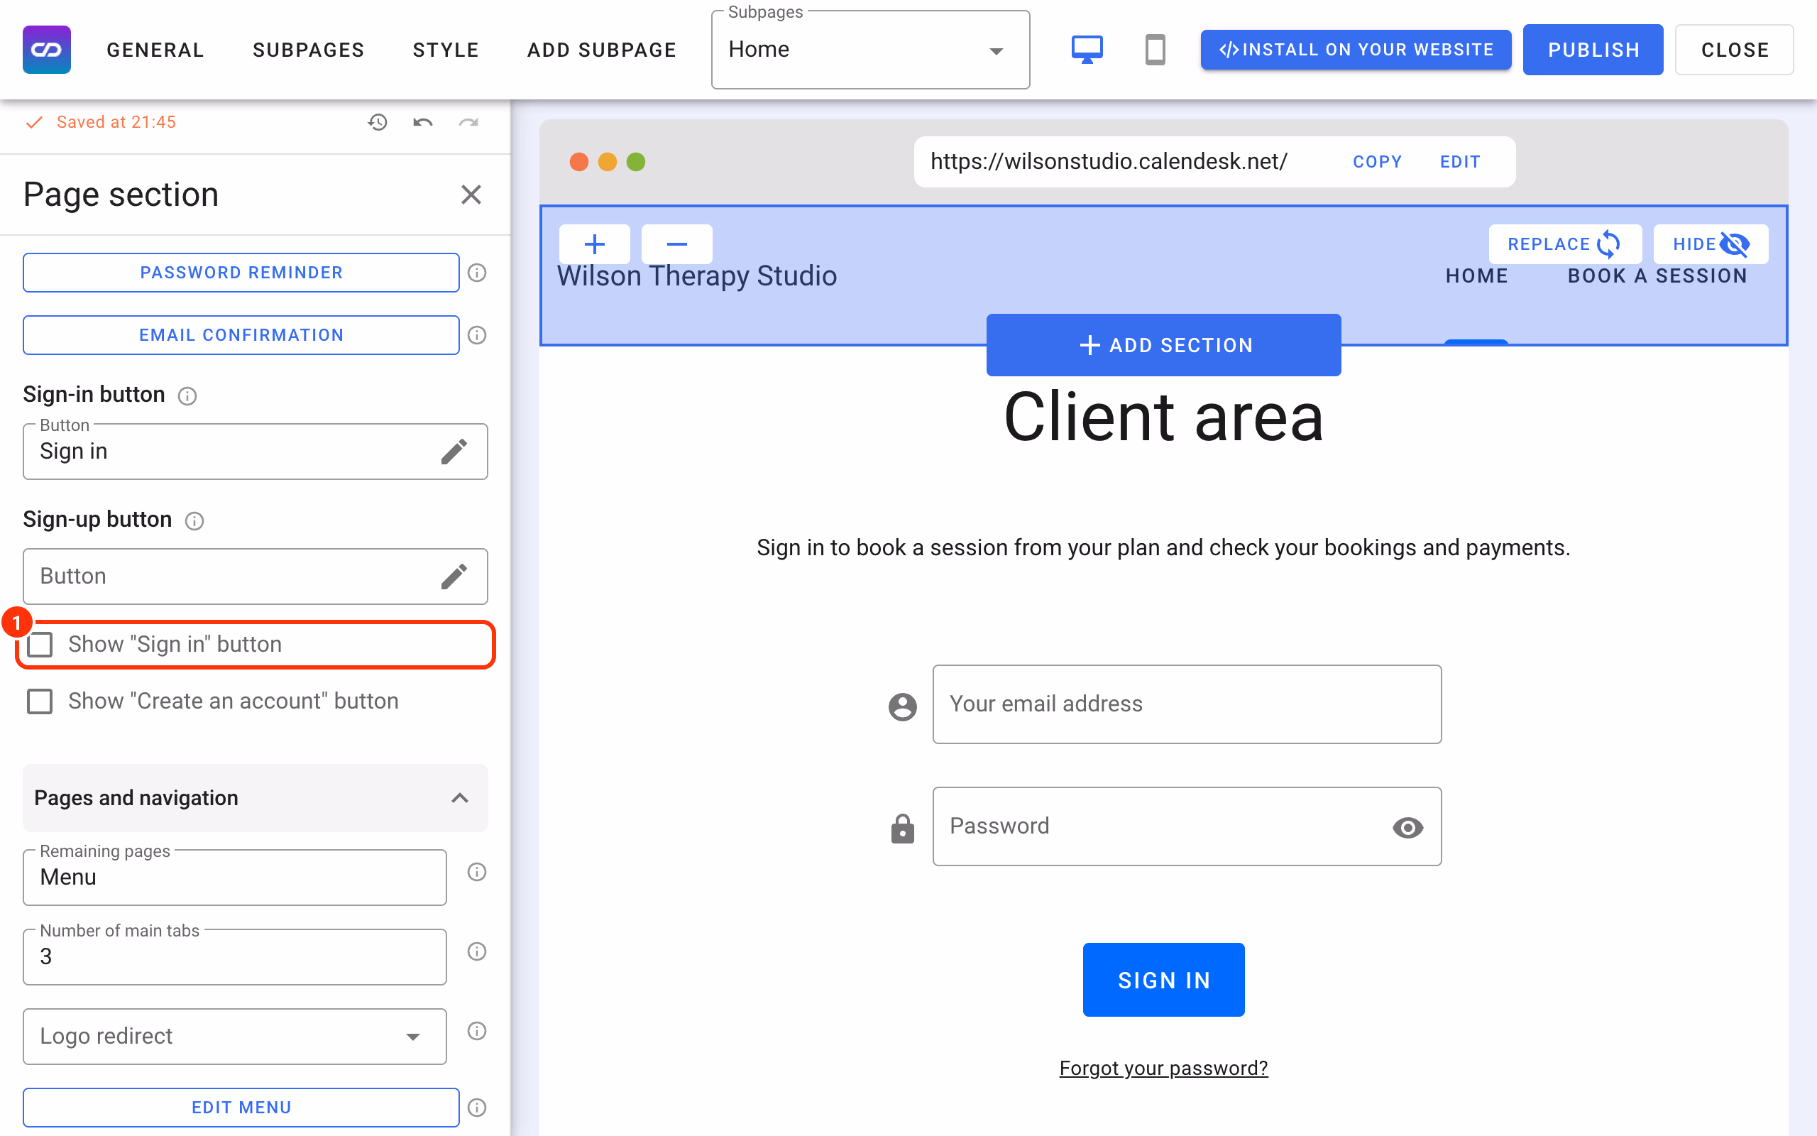The height and width of the screenshot is (1136, 1817).
Task: Click into Your email address field
Action: pyautogui.click(x=1186, y=704)
